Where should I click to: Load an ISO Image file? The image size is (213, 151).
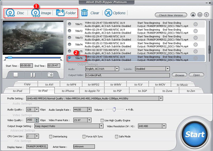coord(41,13)
